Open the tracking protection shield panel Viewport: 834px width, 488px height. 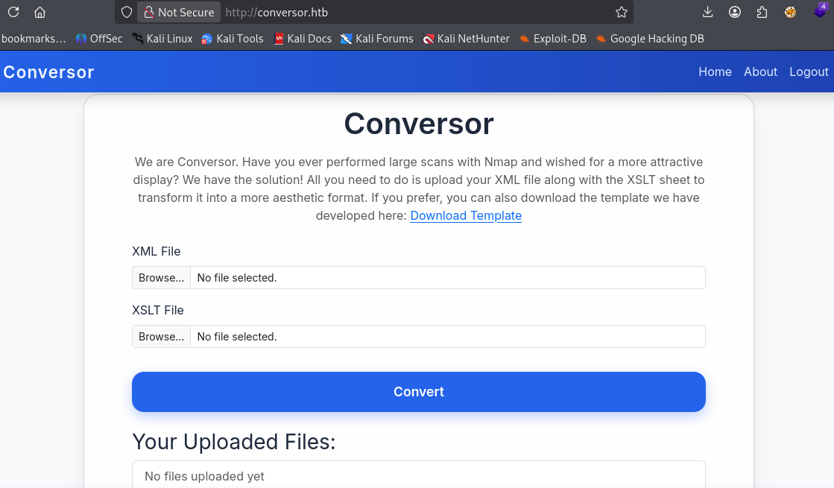[x=125, y=12]
